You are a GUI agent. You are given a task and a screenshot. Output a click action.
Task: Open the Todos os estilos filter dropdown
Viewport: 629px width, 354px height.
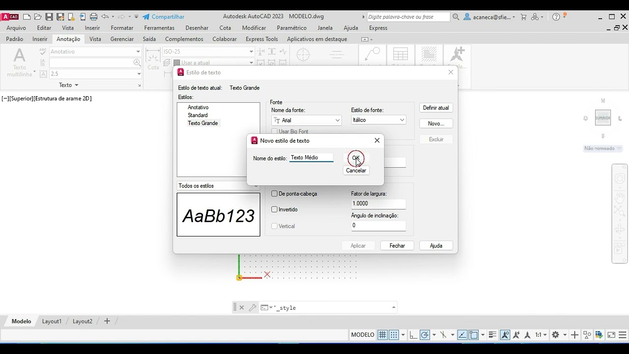[x=218, y=186]
